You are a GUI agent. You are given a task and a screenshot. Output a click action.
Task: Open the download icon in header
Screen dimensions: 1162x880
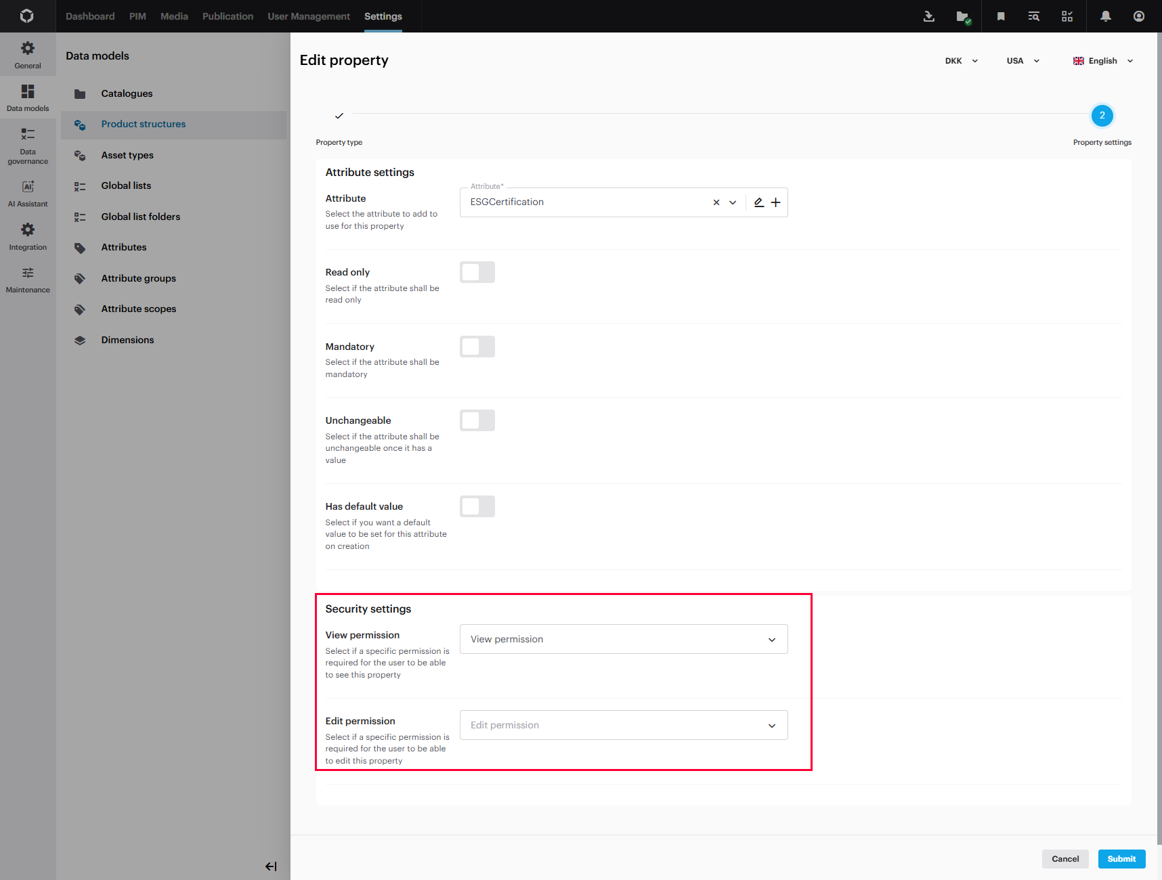click(x=929, y=16)
